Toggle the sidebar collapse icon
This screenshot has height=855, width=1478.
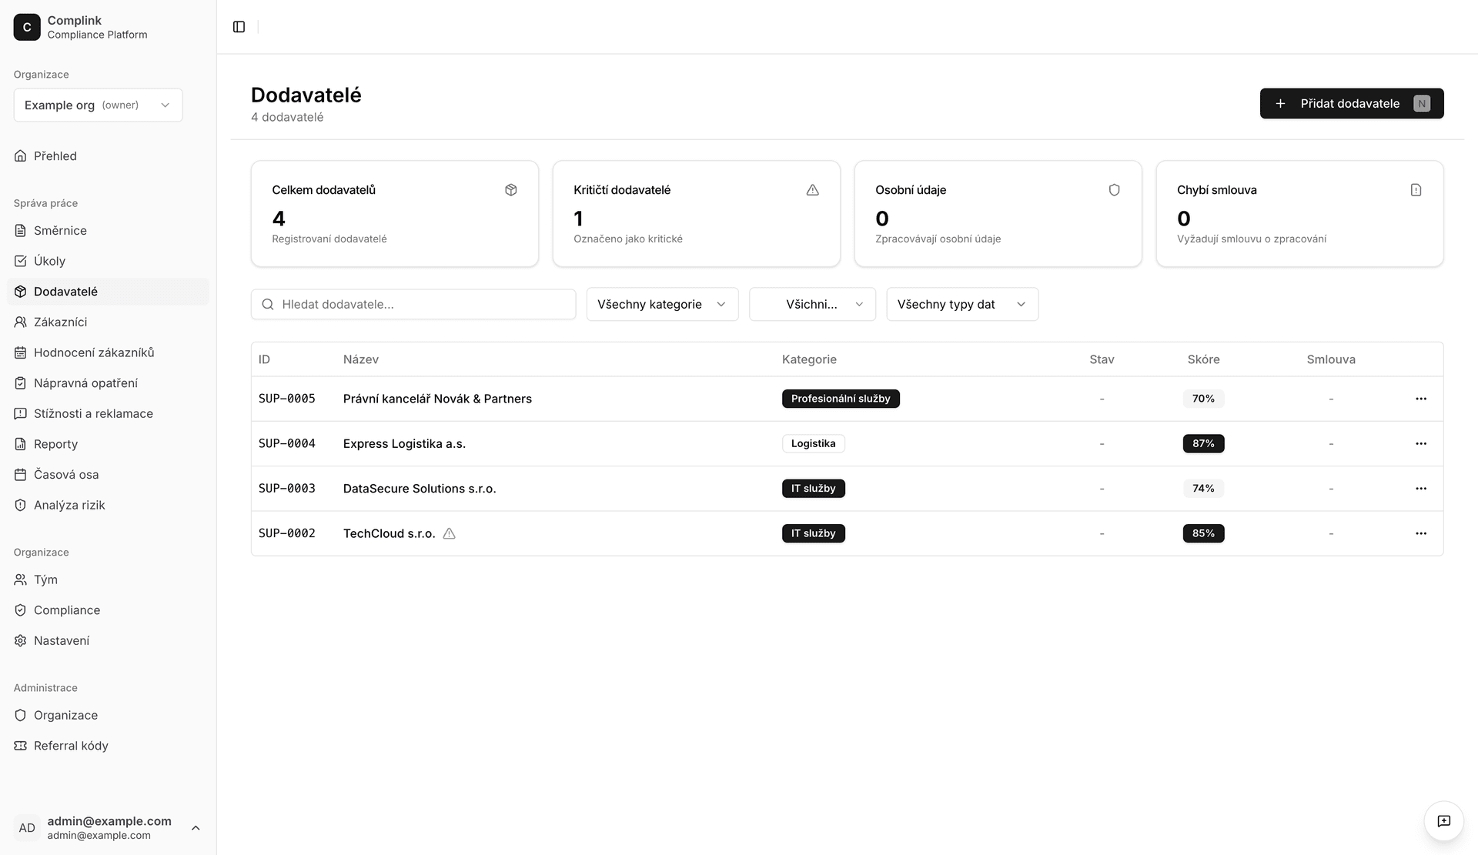point(239,27)
